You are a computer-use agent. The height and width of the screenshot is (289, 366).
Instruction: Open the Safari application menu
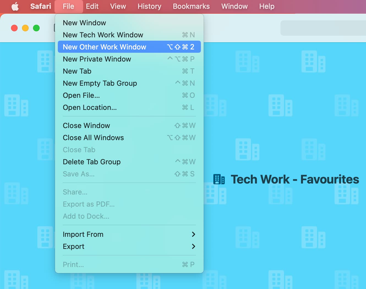40,6
